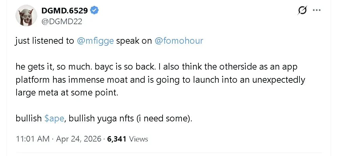Open the DGMD.6529 display name profile
337x156 pixels.
[x=65, y=11]
